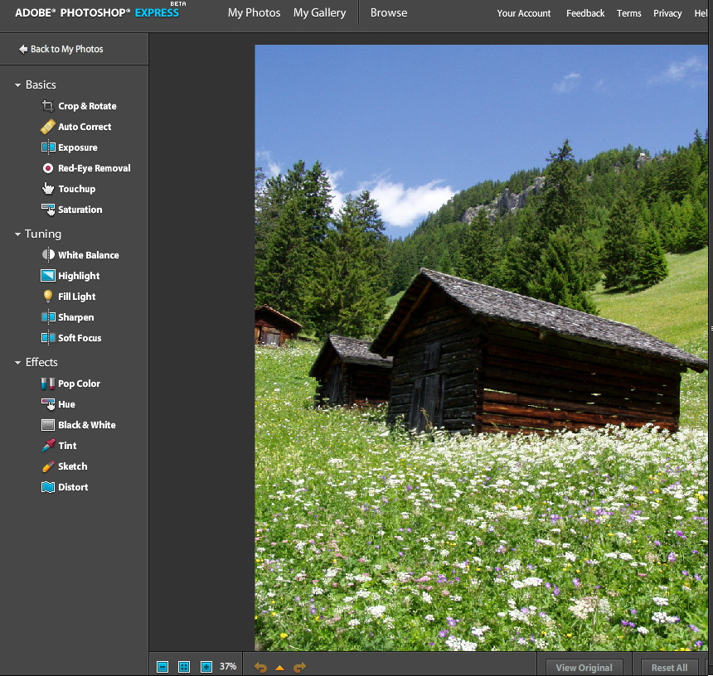The height and width of the screenshot is (676, 713).
Task: Open the Browse section
Action: [387, 12]
